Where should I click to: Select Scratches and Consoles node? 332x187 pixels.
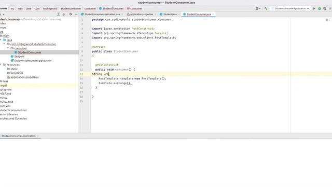click(13, 118)
